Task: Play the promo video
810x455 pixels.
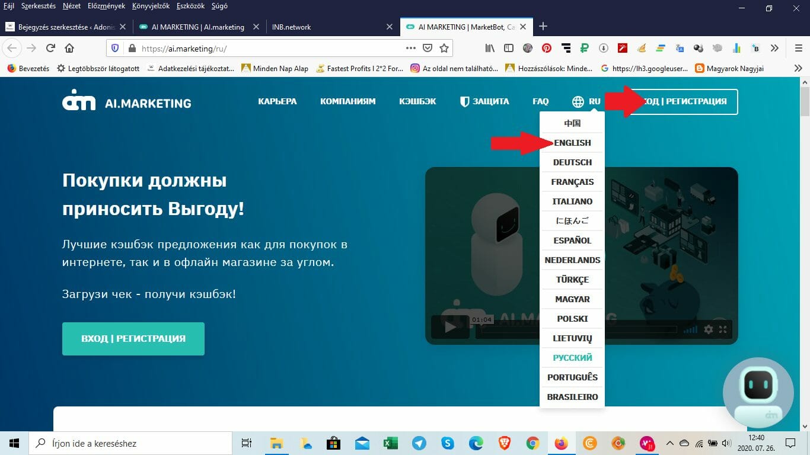Action: (451, 327)
